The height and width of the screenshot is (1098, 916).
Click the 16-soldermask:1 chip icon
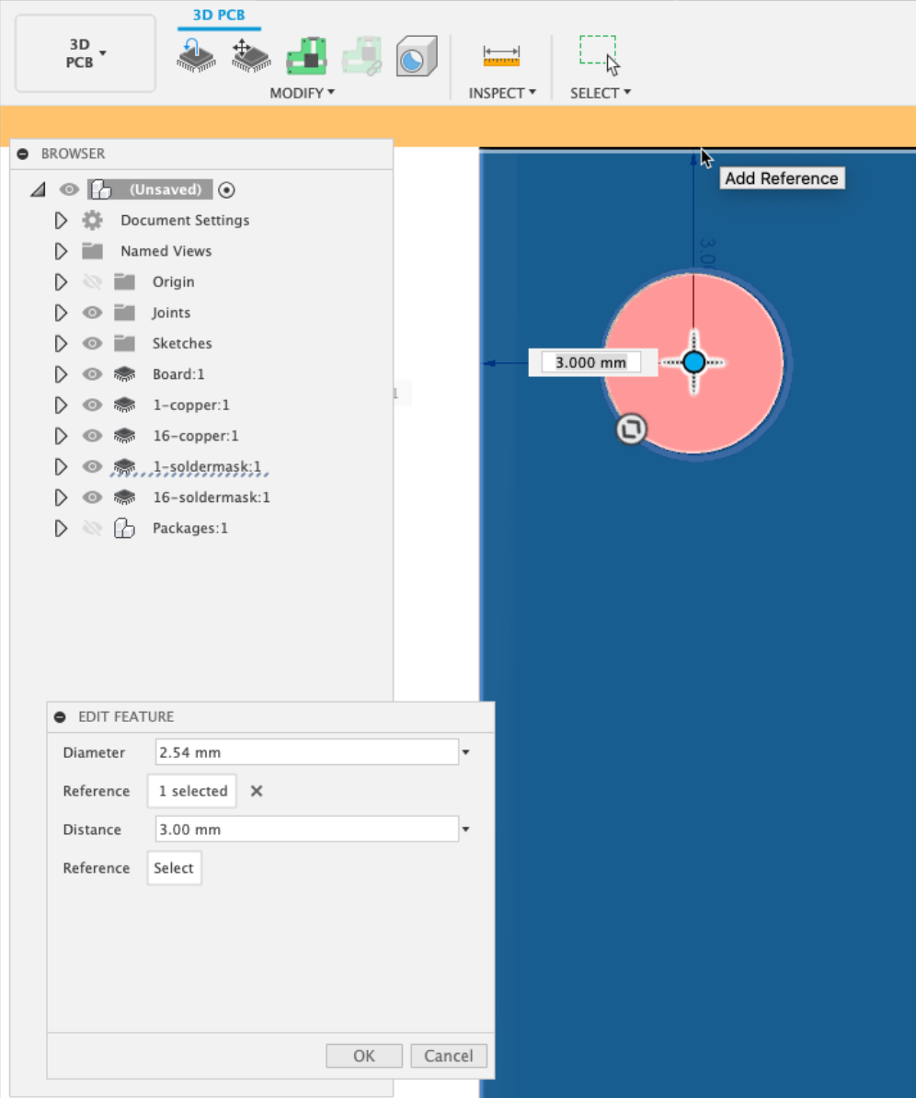point(125,498)
